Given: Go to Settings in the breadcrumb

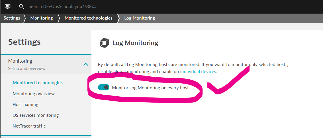Looking at the screenshot, I should tap(12, 18).
